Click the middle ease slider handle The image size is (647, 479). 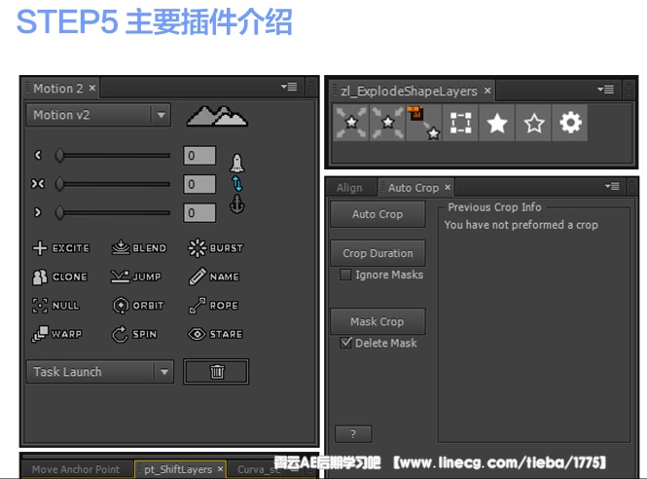coord(59,184)
